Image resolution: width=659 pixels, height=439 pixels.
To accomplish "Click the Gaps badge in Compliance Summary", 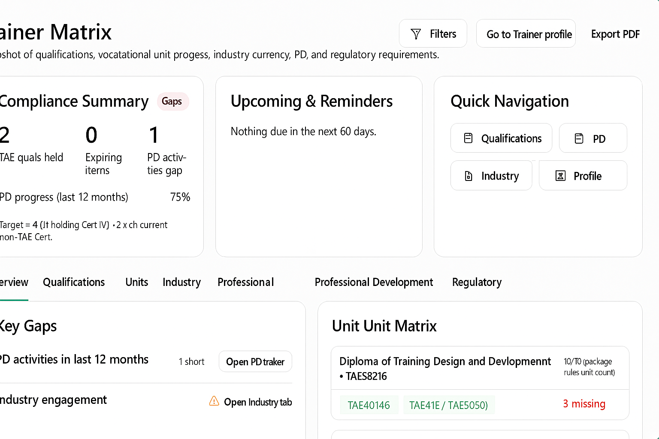I will point(172,102).
